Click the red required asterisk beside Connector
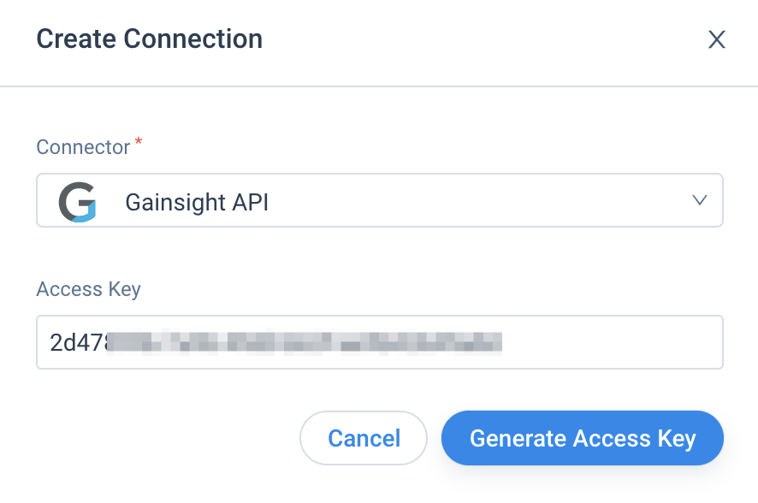Screen dimensions: 758x503 139,141
